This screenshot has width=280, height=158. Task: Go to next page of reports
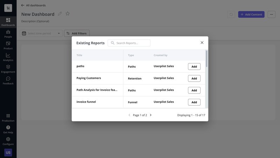(151, 115)
